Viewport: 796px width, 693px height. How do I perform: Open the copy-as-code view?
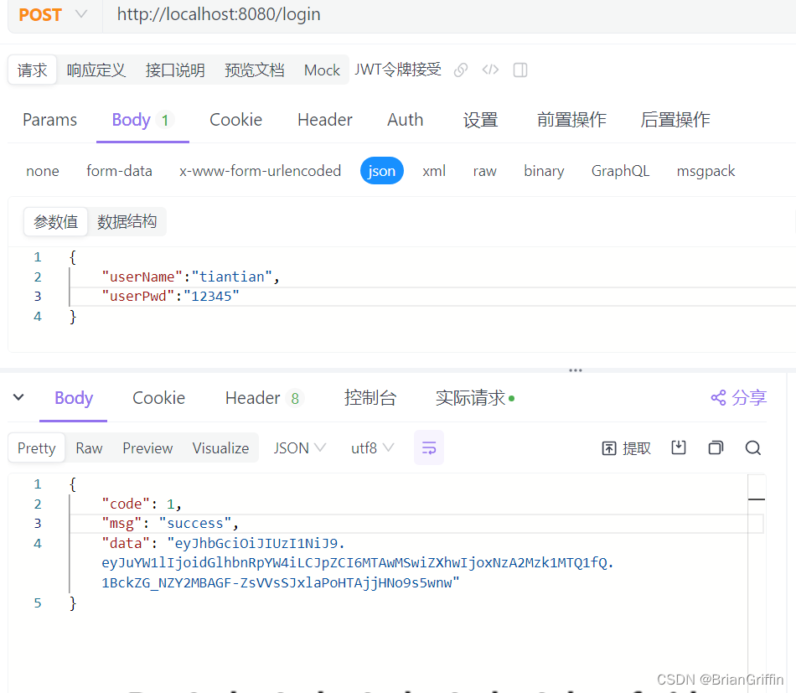490,70
